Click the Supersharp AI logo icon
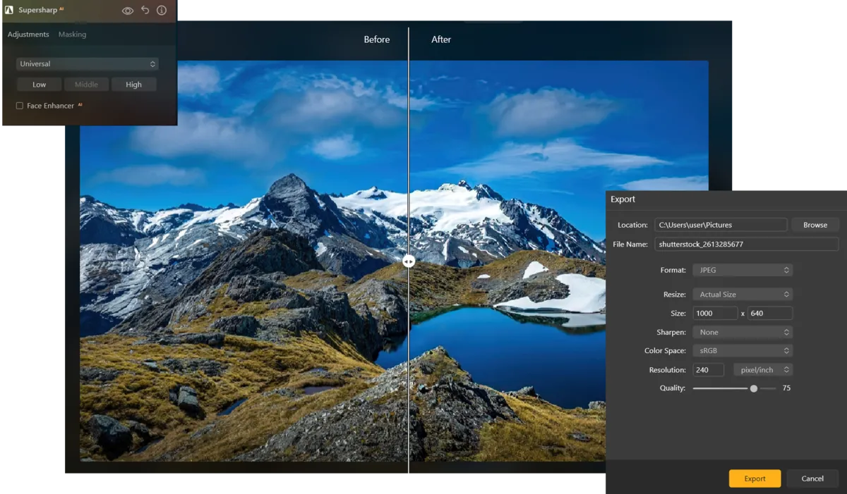The image size is (847, 494). click(x=11, y=10)
